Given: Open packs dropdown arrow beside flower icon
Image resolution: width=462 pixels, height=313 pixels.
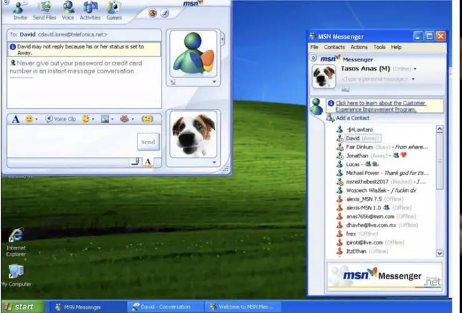Looking at the screenshot, I should [132, 119].
